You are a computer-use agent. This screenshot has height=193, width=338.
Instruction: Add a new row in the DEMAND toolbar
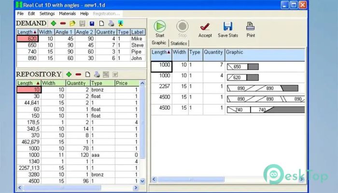[54, 23]
